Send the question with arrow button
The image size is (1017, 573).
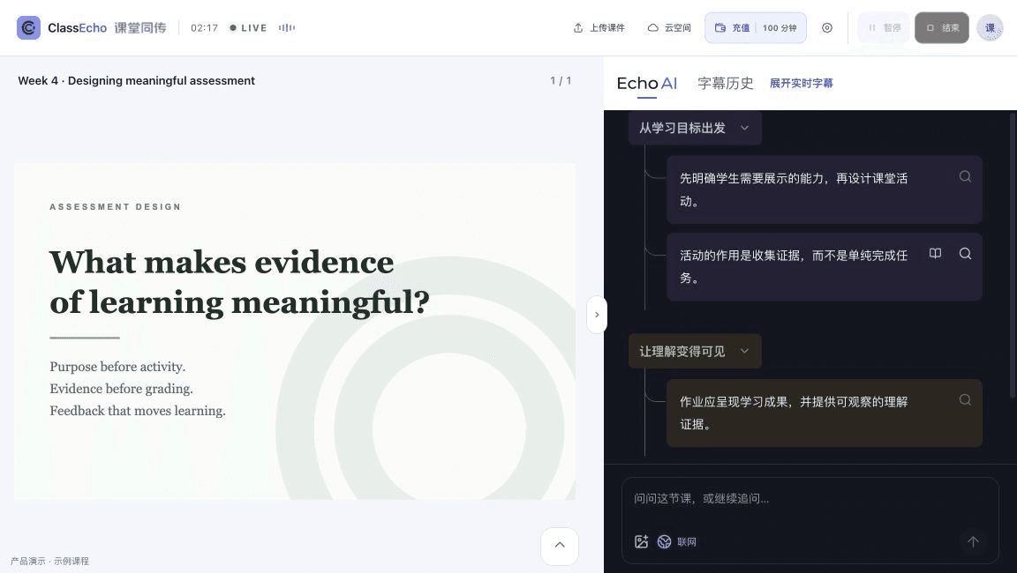click(973, 542)
